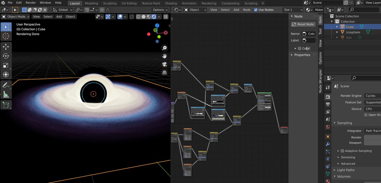Switch to the Modeling workspace tab
This screenshot has width=381, height=183.
pyautogui.click(x=91, y=3)
